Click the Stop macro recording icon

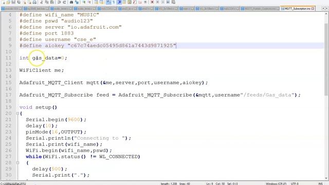158,2
